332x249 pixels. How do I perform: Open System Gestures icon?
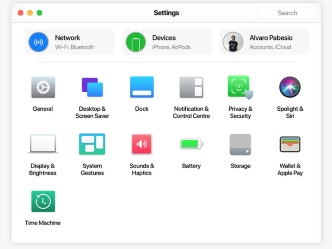pos(92,144)
